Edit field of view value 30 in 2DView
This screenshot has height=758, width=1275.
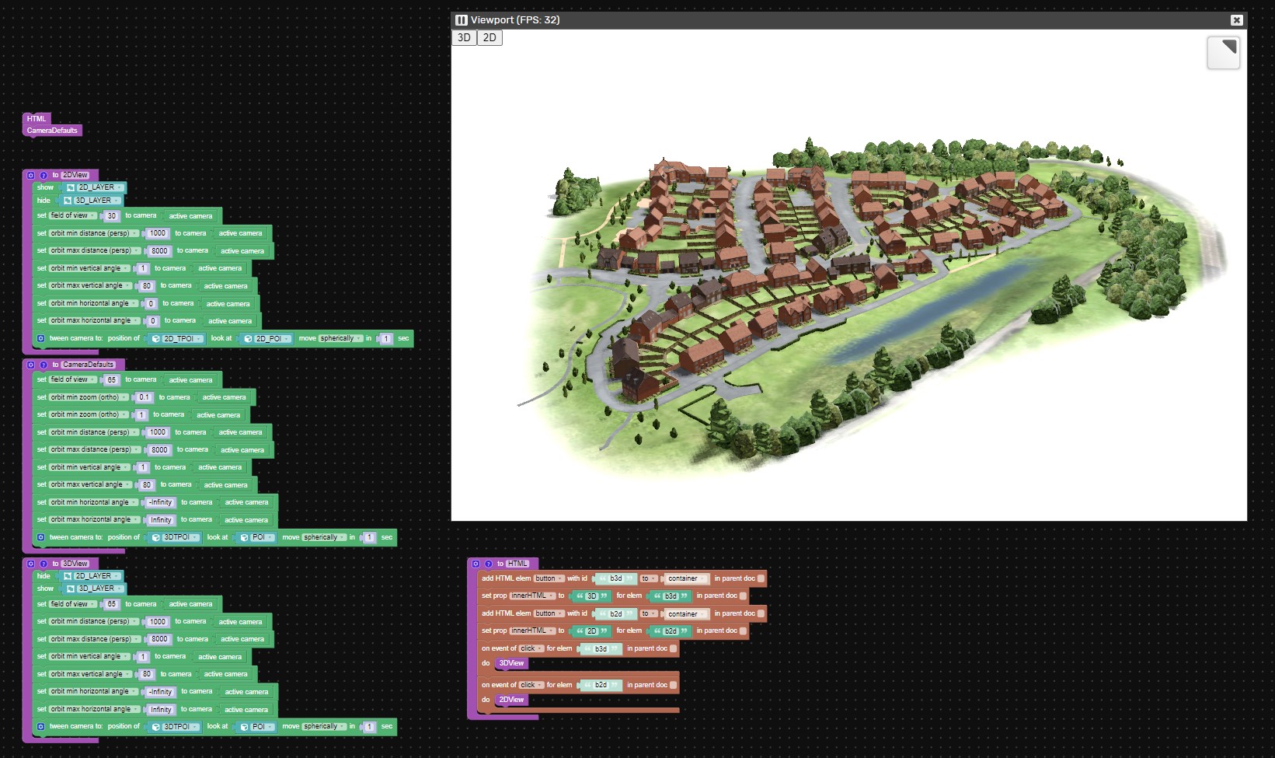112,216
